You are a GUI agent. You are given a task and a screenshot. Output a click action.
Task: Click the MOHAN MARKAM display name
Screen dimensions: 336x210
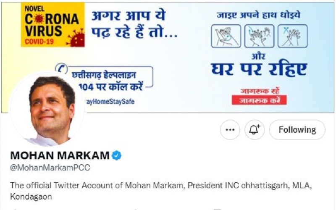coord(59,156)
